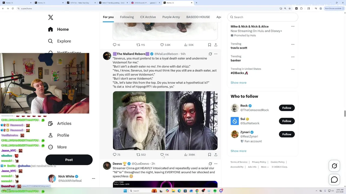Open a new Chrome tab
Screen dimensions: 346x194
196,3
